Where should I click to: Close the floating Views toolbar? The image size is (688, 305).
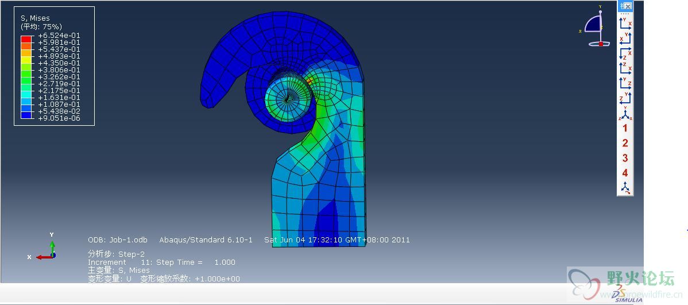628,6
